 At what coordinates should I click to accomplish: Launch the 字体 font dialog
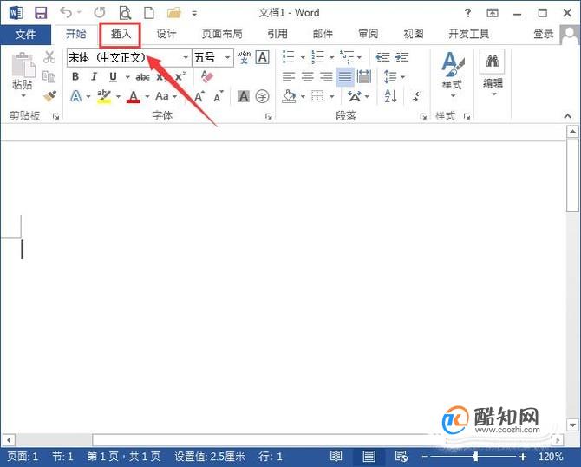point(269,117)
